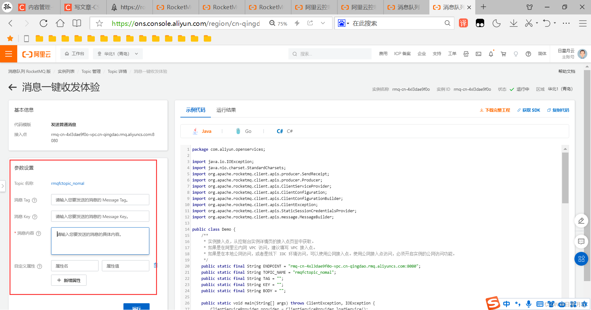
Task: Click the console search field
Action: [x=330, y=54]
